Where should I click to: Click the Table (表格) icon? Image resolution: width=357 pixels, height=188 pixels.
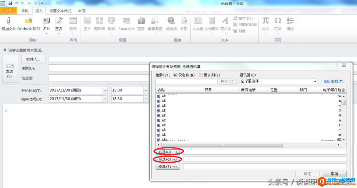point(73,21)
